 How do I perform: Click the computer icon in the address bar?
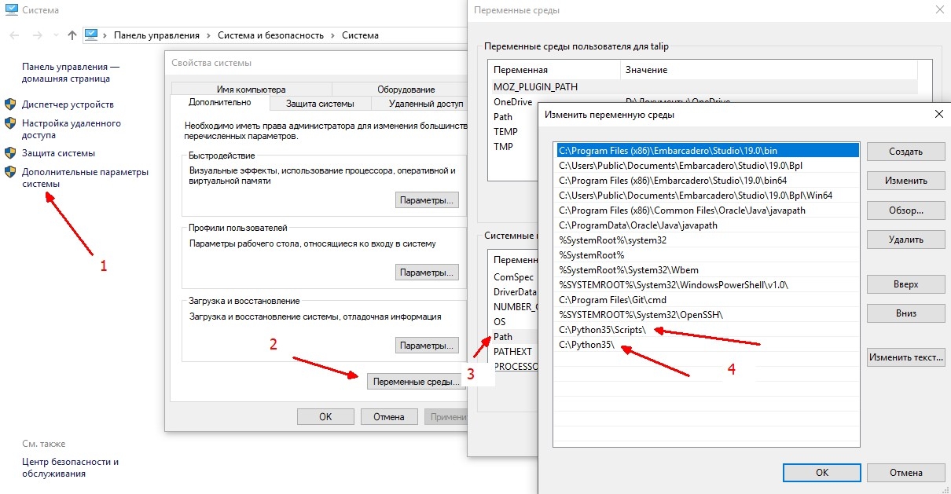91,35
